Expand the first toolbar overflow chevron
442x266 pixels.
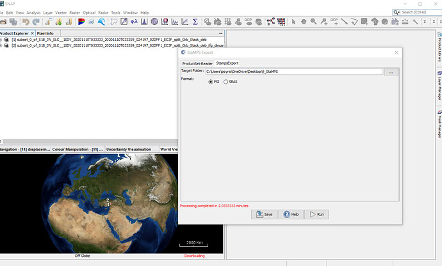tap(425, 22)
